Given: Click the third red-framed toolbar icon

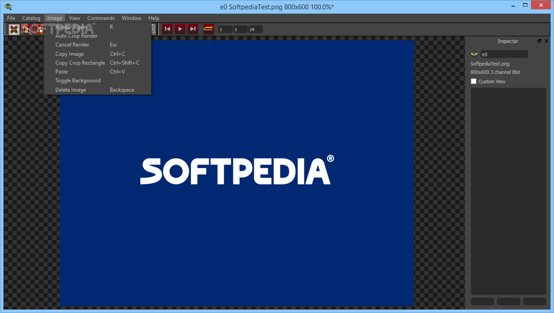Looking at the screenshot, I should [x=39, y=29].
